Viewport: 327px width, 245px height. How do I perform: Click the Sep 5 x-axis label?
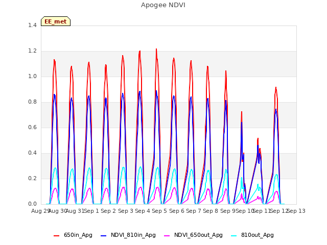coord(159,211)
